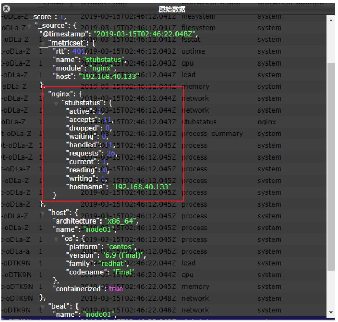Click the "containerized" true value
Screen dimensions: 338x322
click(116, 289)
